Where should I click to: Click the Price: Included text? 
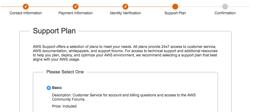pyautogui.click(x=64, y=106)
